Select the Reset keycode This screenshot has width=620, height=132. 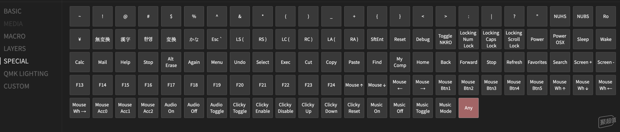click(x=400, y=39)
